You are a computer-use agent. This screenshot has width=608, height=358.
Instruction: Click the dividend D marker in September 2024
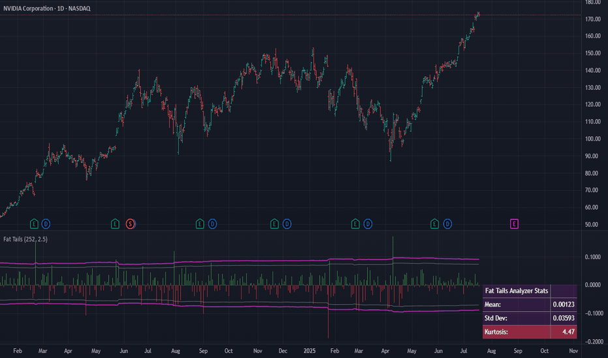[212, 224]
